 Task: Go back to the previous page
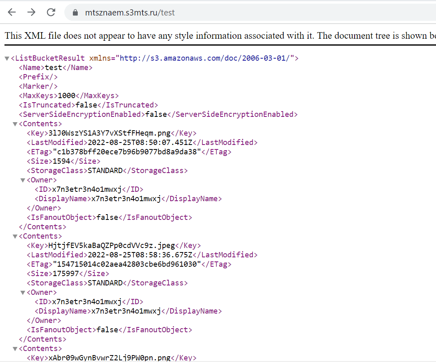[12, 12]
